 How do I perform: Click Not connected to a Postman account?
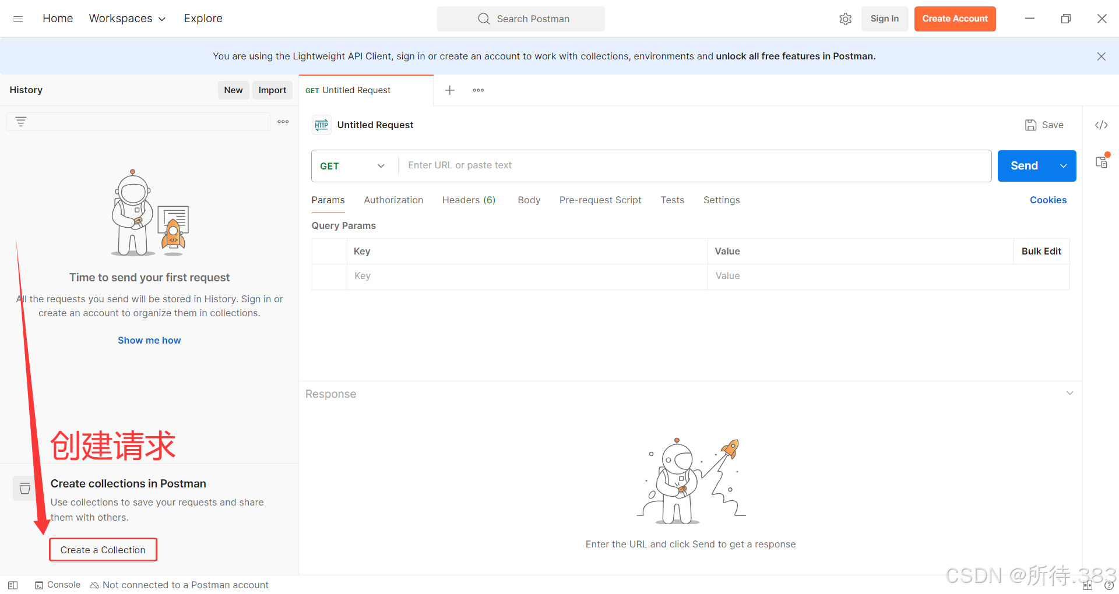[185, 585]
